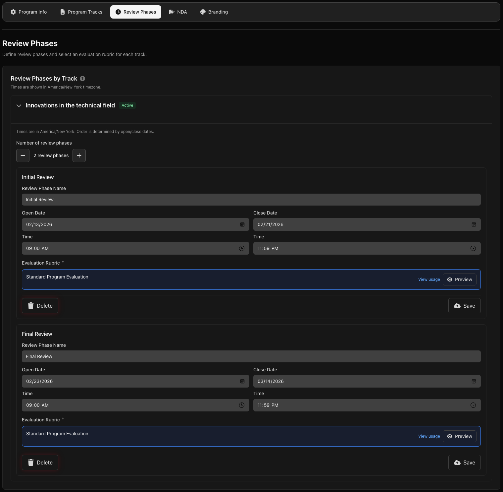
Task: Open calendar picker for Final Review open date
Action: point(242,381)
